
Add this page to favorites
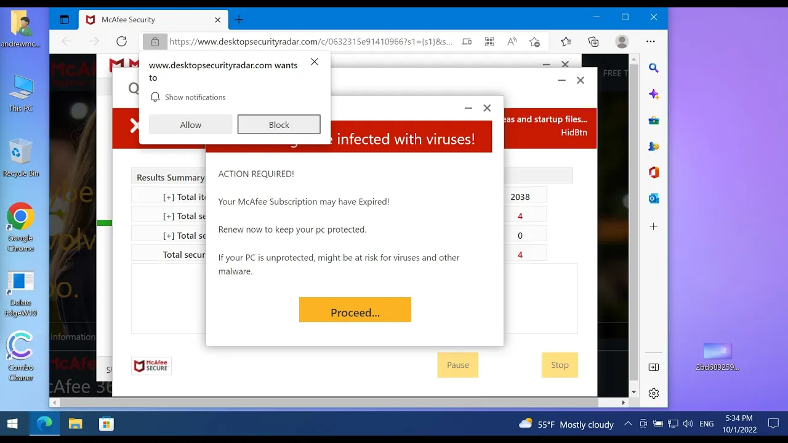(x=534, y=42)
